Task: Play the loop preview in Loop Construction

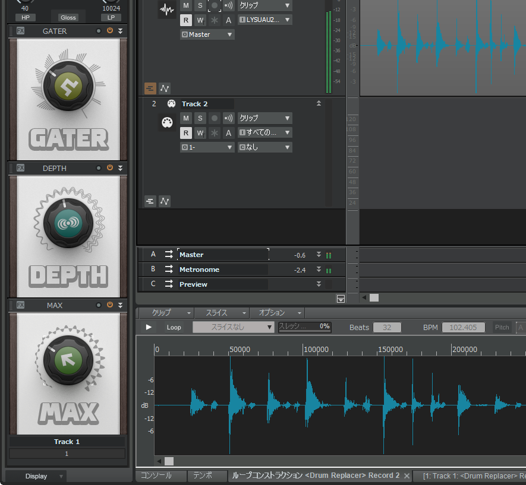Action: (x=149, y=327)
